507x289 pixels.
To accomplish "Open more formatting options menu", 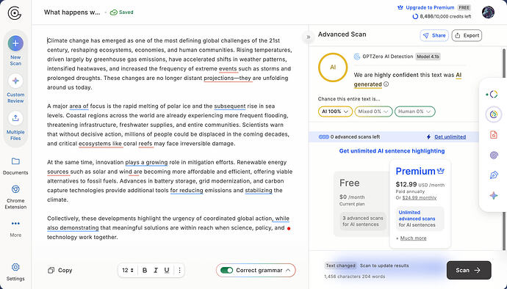I will tap(179, 270).
